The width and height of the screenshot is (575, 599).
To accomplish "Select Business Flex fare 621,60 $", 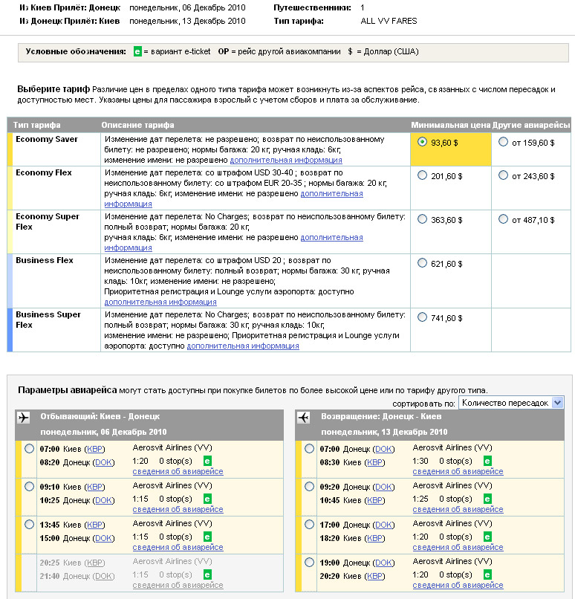I will [x=422, y=263].
